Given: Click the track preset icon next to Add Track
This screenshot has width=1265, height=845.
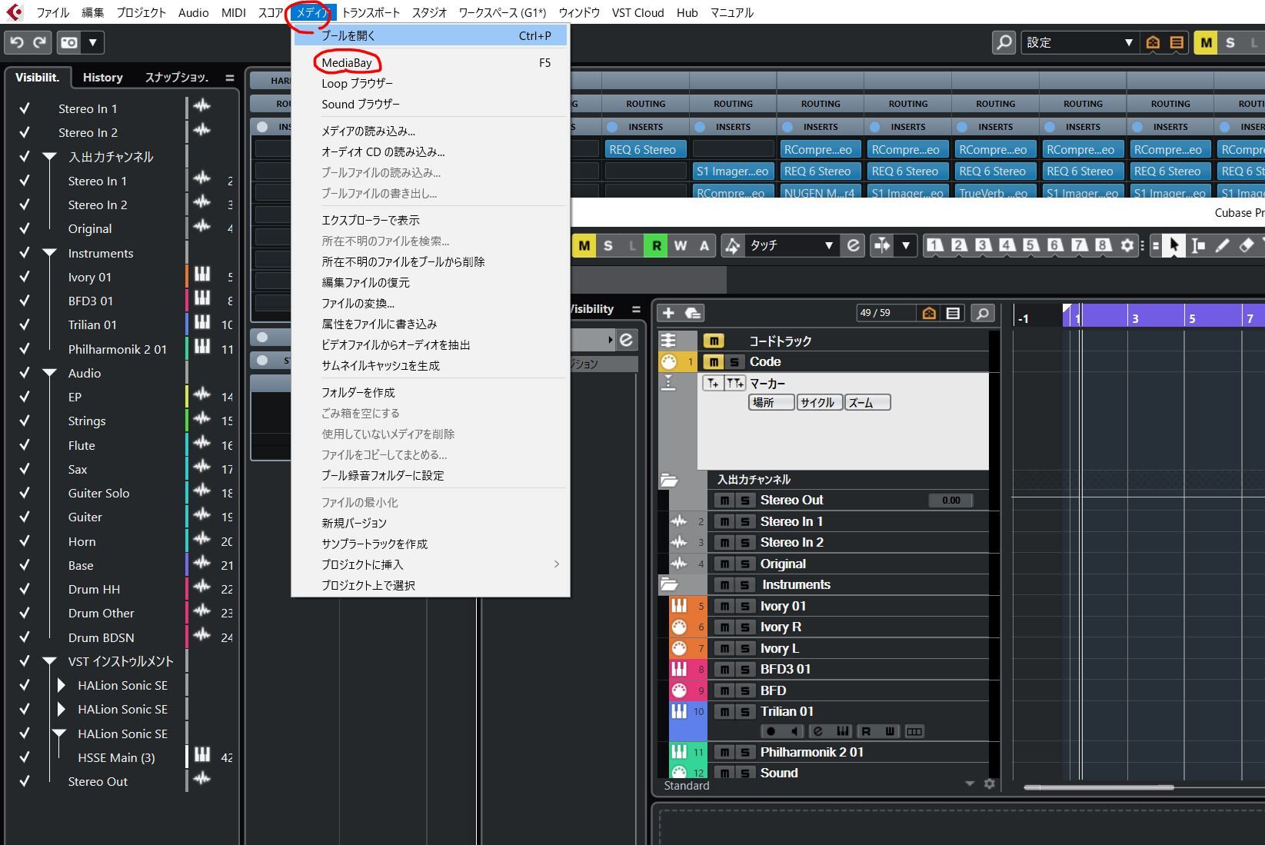Looking at the screenshot, I should pyautogui.click(x=693, y=313).
